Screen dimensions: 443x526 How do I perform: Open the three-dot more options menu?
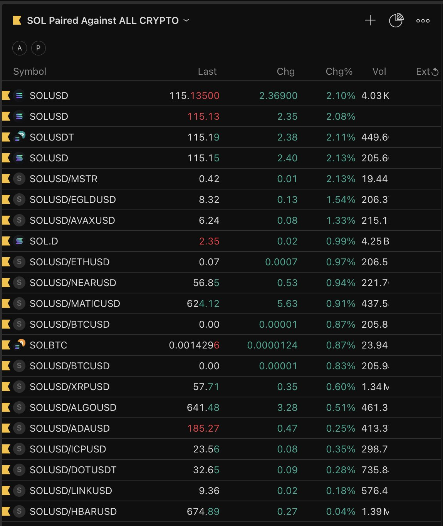tap(423, 21)
